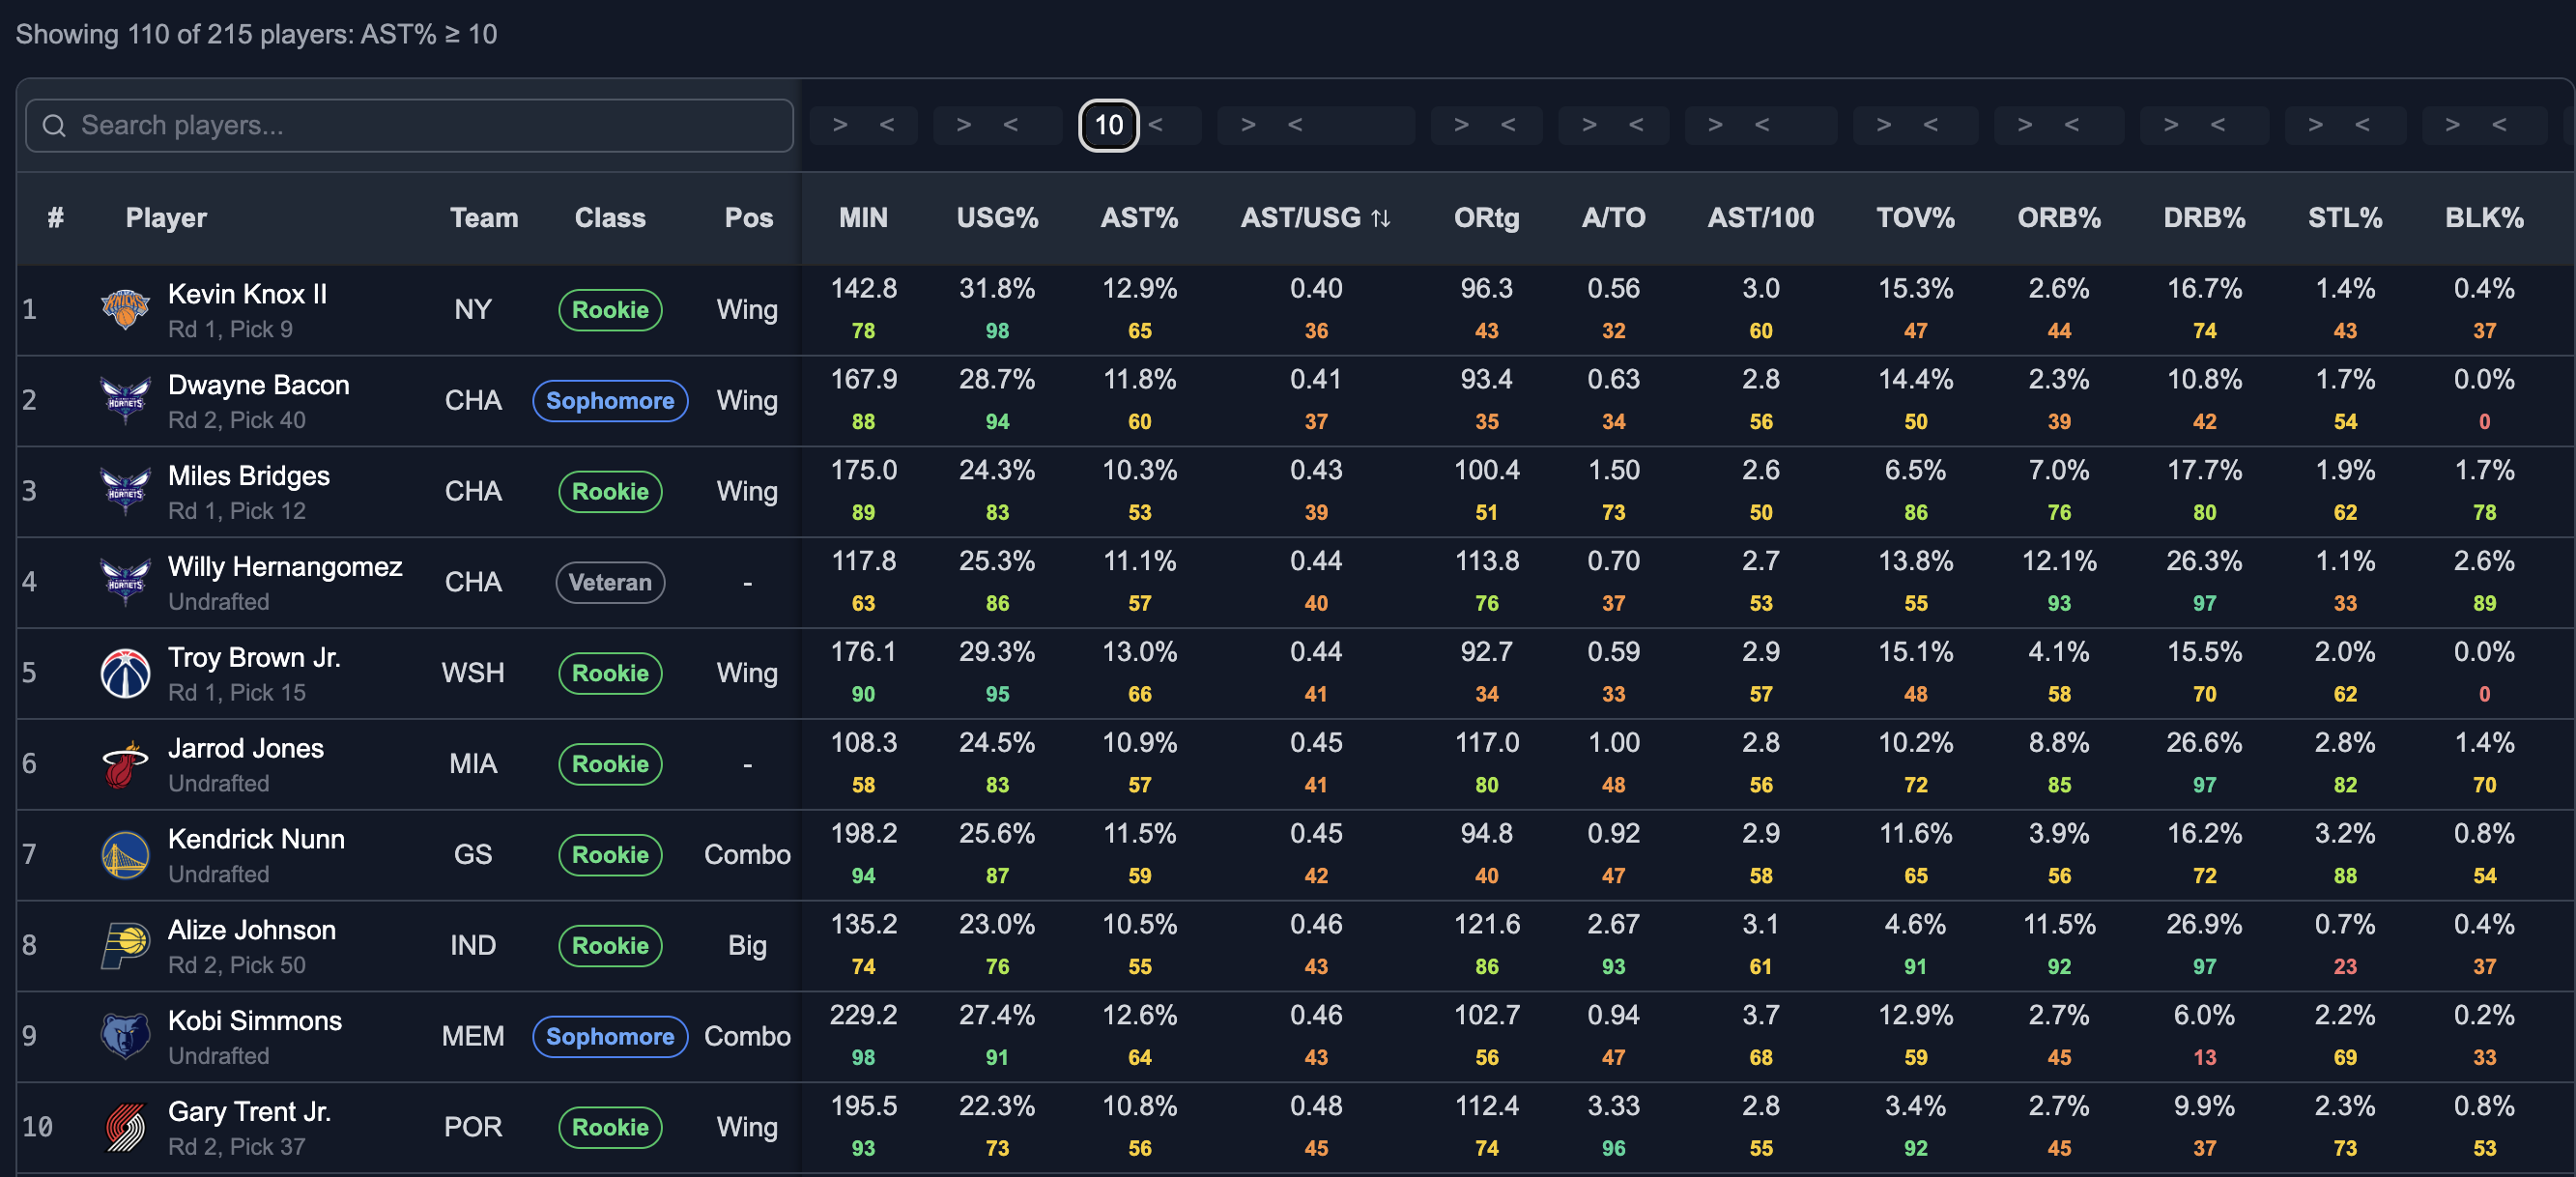Click the Portland Trail Blazers logo

pos(125,1127)
